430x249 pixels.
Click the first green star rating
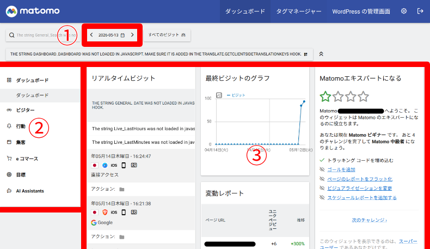pos(325,96)
